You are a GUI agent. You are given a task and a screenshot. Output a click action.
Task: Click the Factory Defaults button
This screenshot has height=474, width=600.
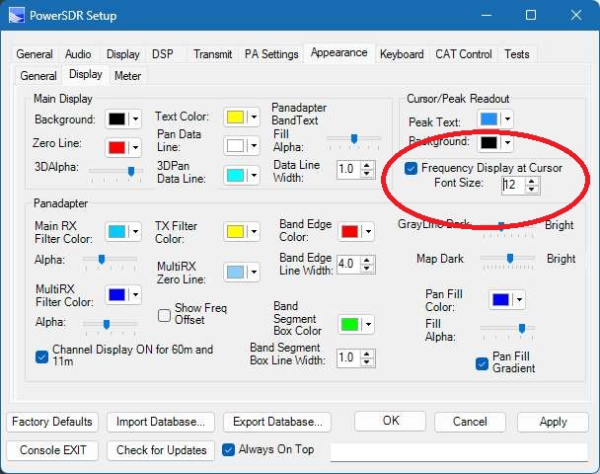[x=52, y=422]
